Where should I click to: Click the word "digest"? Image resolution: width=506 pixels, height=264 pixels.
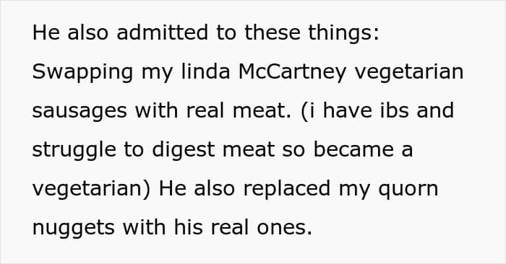tap(183, 150)
